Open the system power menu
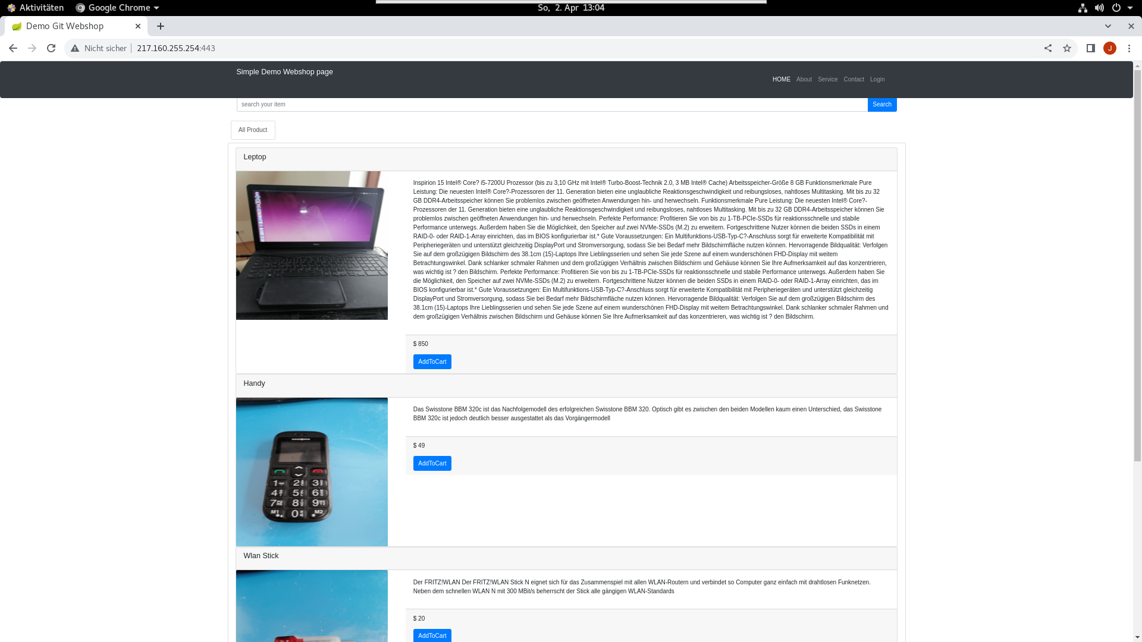 point(1122,8)
